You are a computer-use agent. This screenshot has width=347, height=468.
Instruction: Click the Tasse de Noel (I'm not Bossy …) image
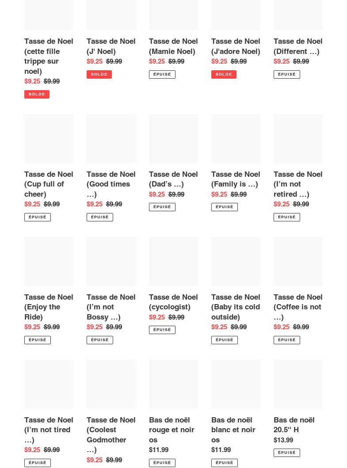click(x=111, y=261)
